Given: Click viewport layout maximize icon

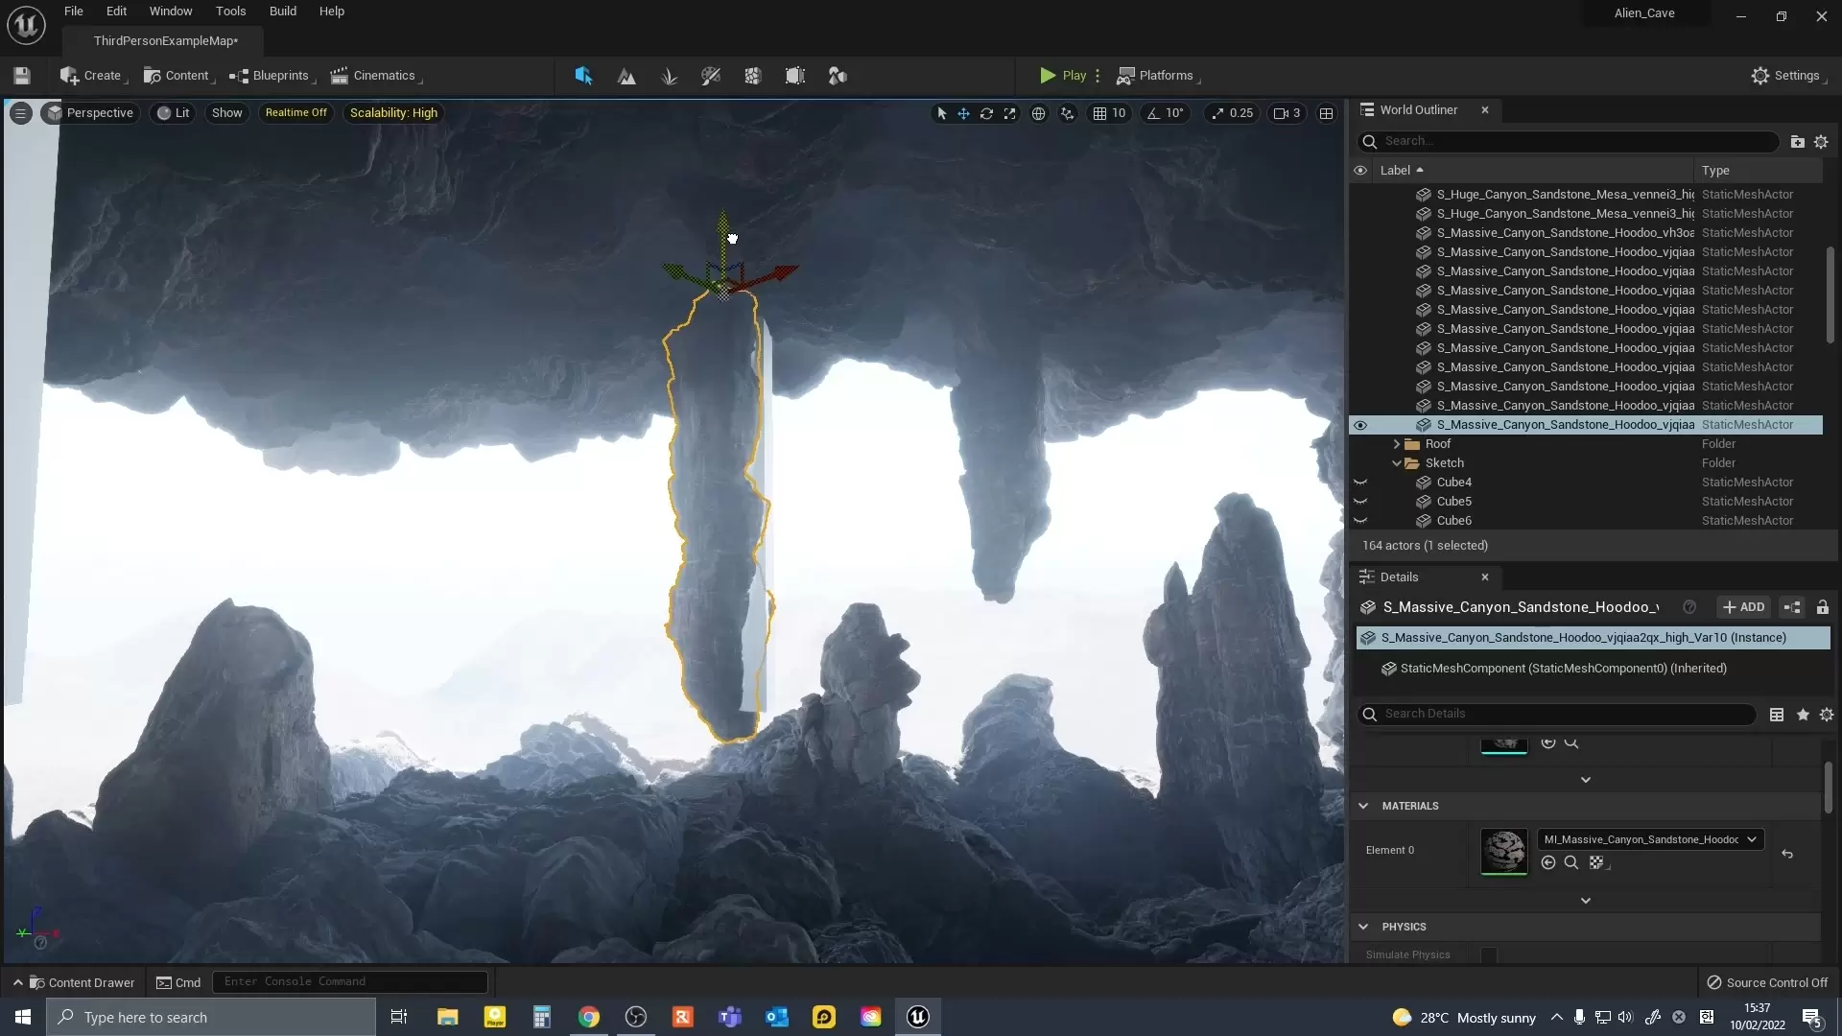Looking at the screenshot, I should click(1326, 113).
